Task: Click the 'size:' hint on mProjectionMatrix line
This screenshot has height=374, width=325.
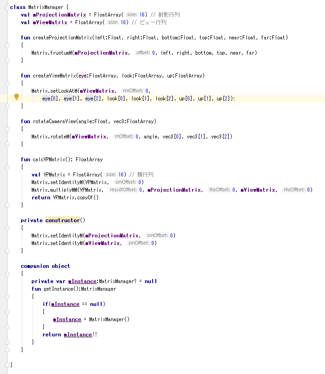Action: [132, 14]
